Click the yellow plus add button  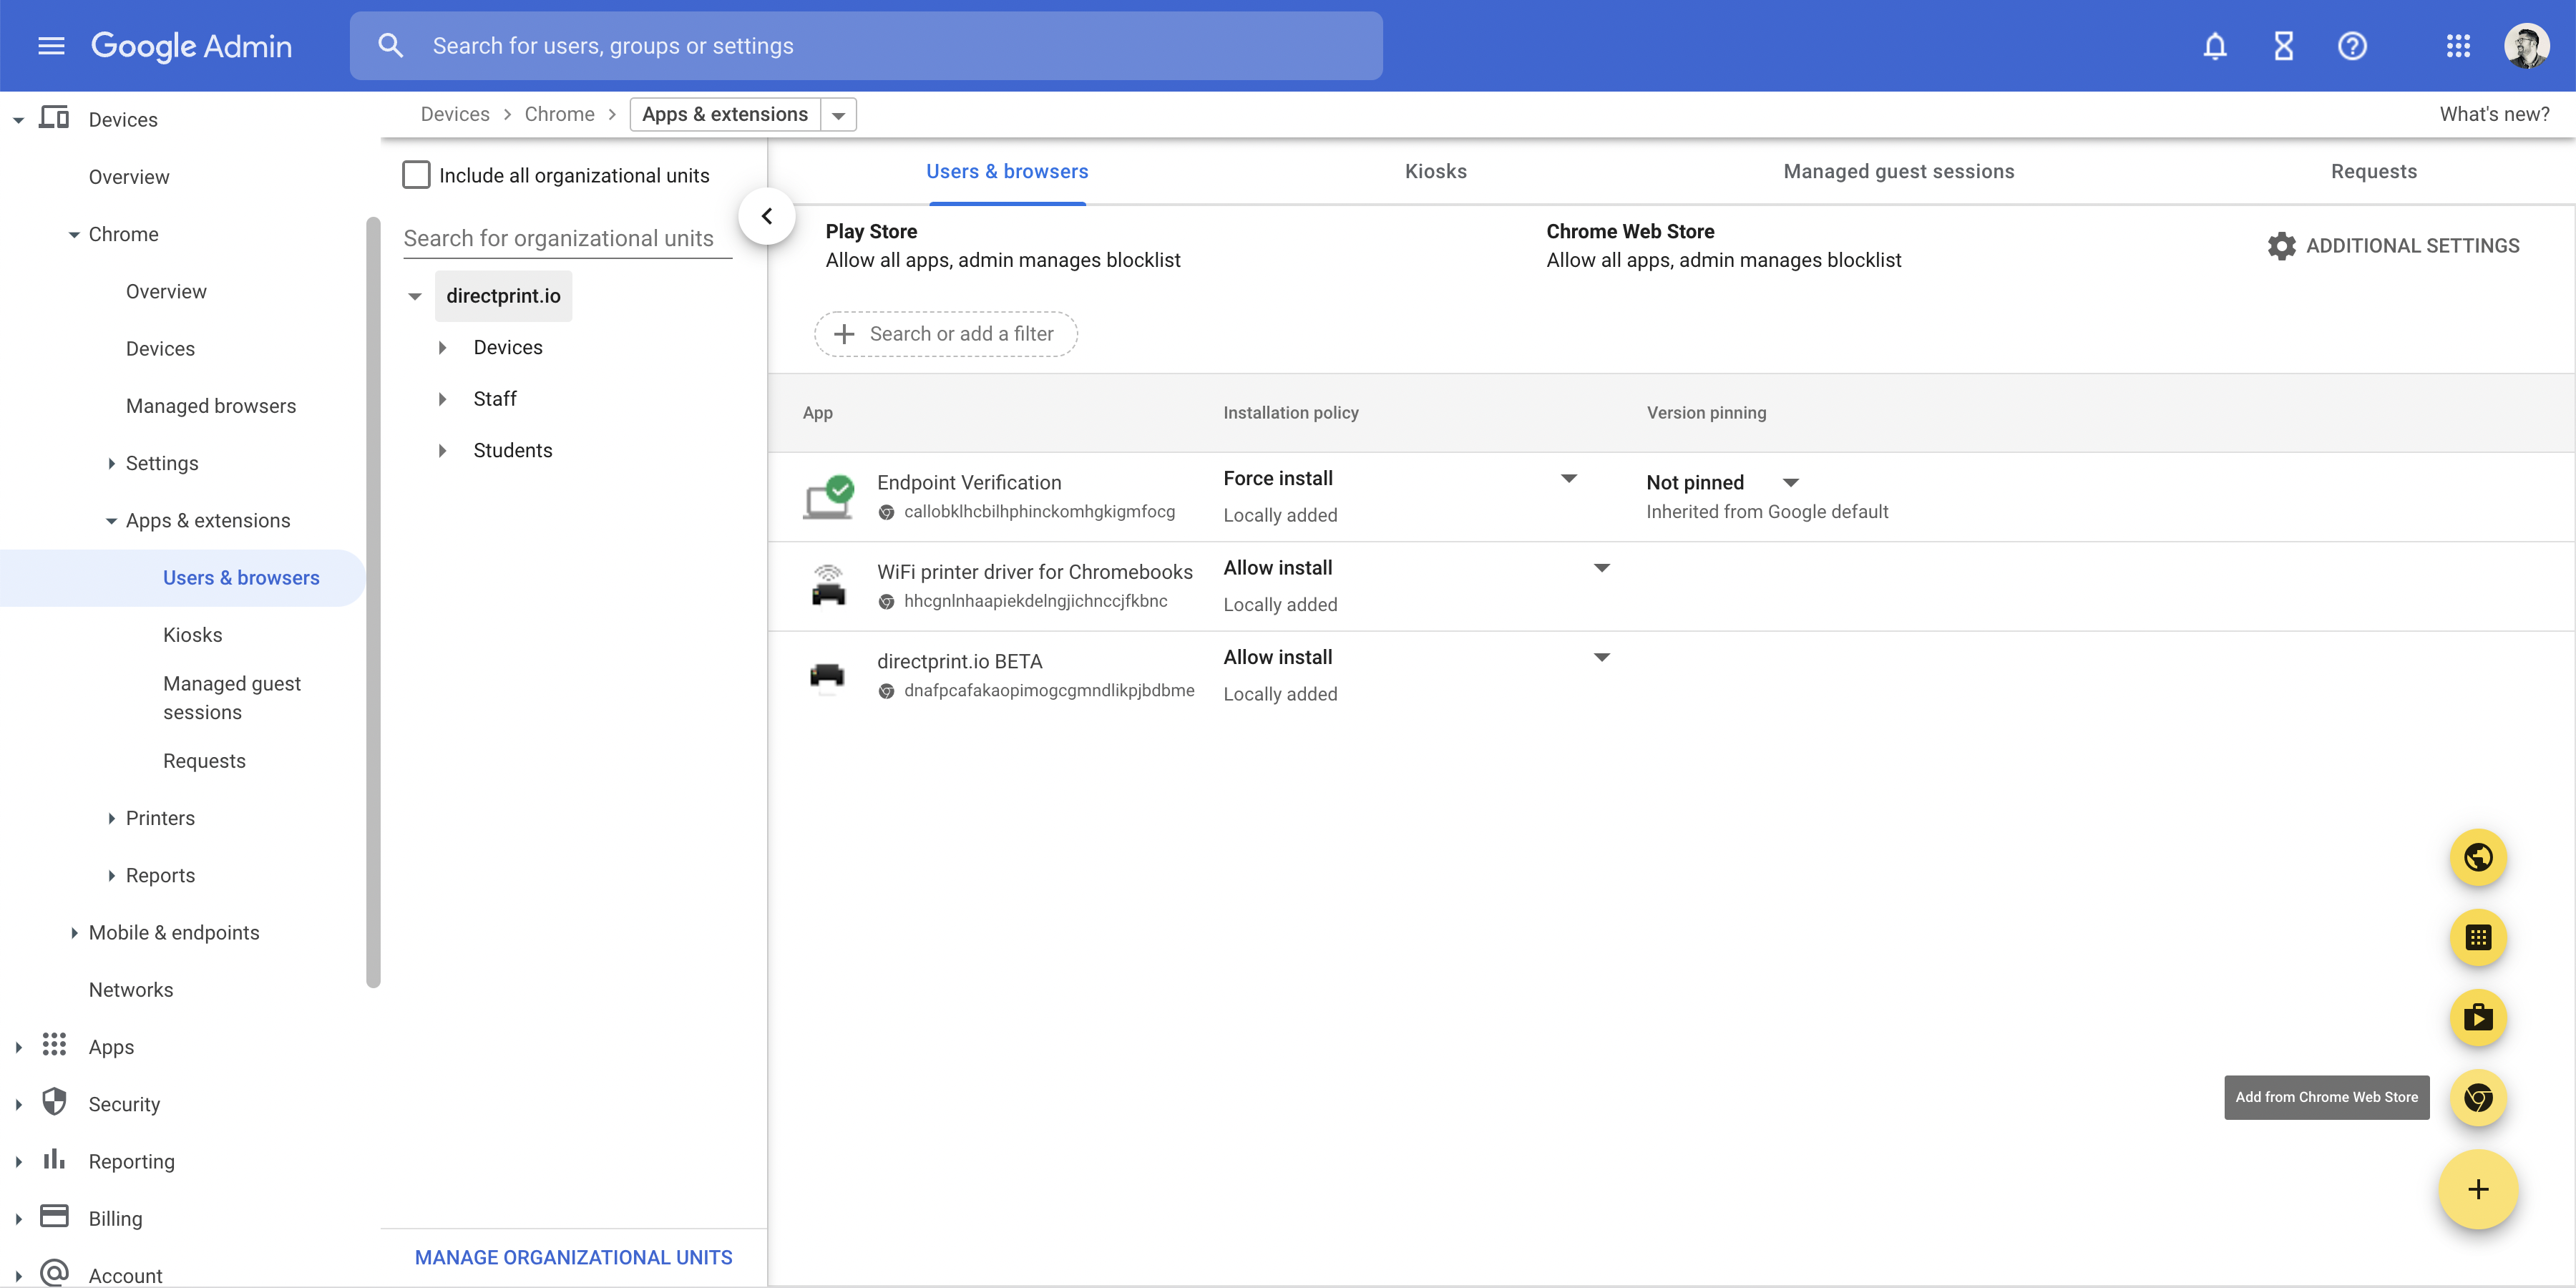click(2478, 1190)
